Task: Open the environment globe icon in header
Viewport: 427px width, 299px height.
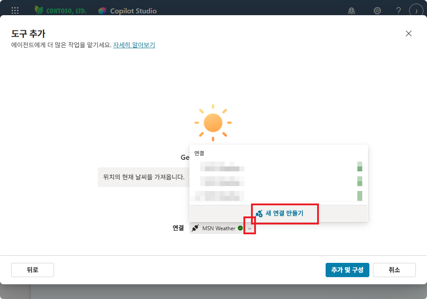Action: pyautogui.click(x=352, y=11)
